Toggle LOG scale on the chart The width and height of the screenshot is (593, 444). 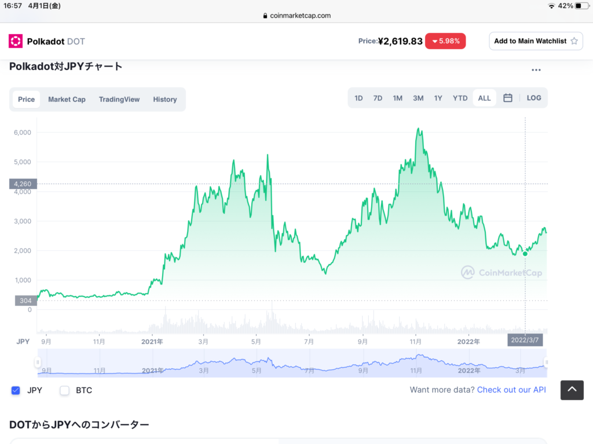tap(533, 98)
